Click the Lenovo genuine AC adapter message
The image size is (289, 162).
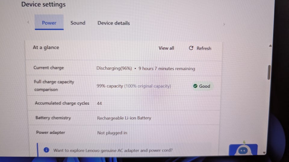tap(113, 150)
